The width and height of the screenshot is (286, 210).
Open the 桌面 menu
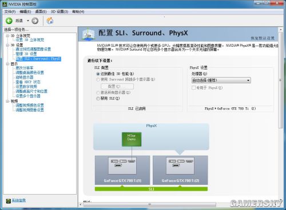point(41,11)
